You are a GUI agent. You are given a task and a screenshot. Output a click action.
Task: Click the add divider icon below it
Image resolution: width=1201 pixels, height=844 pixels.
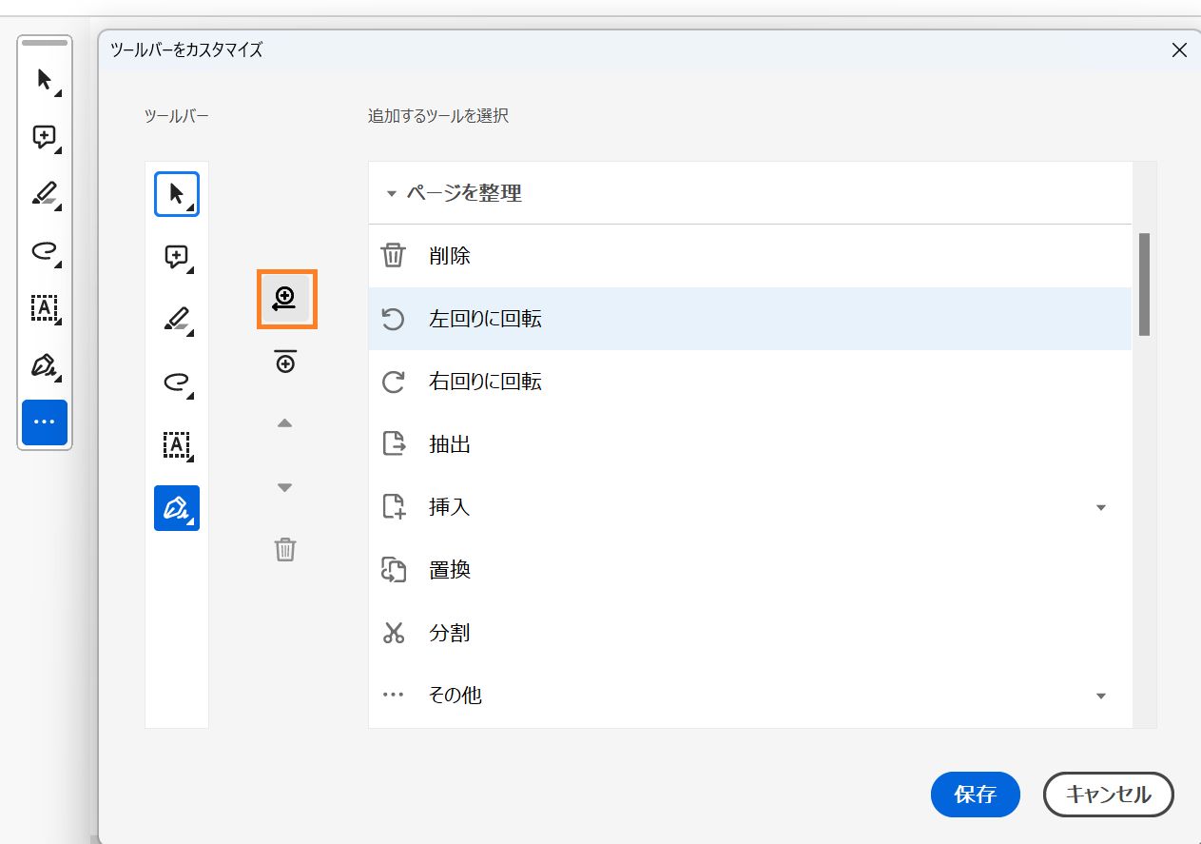(x=284, y=361)
